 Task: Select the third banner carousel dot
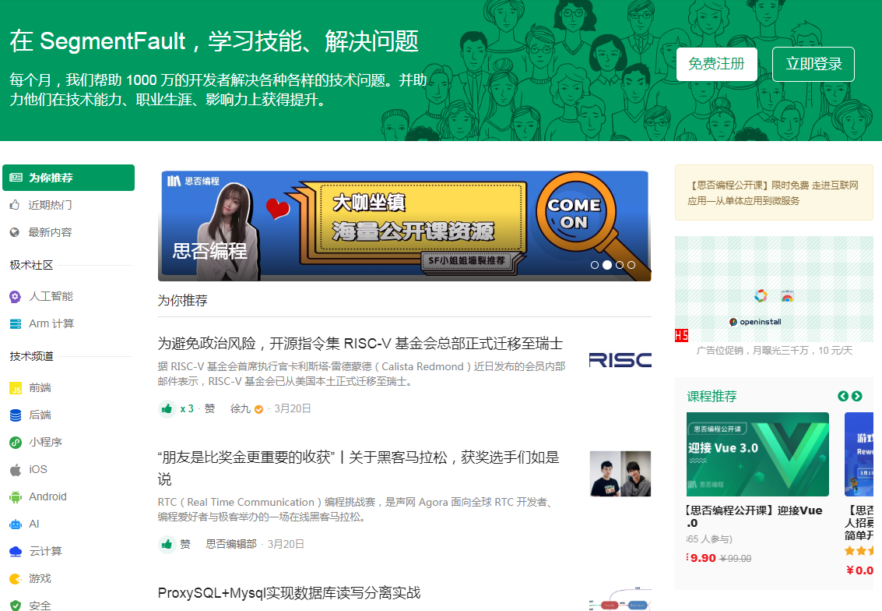point(620,265)
